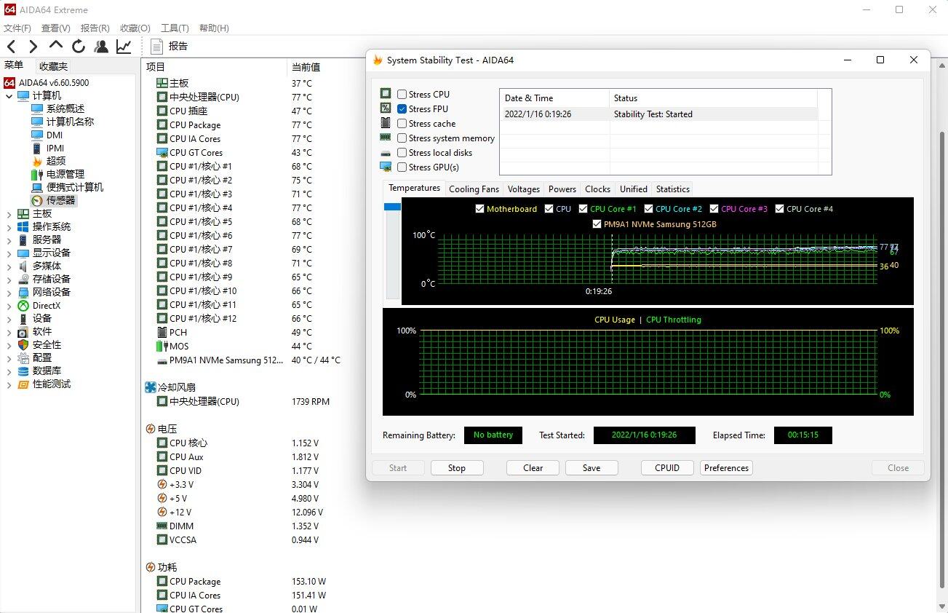
Task: Open the user management toolbar icon
Action: click(101, 47)
